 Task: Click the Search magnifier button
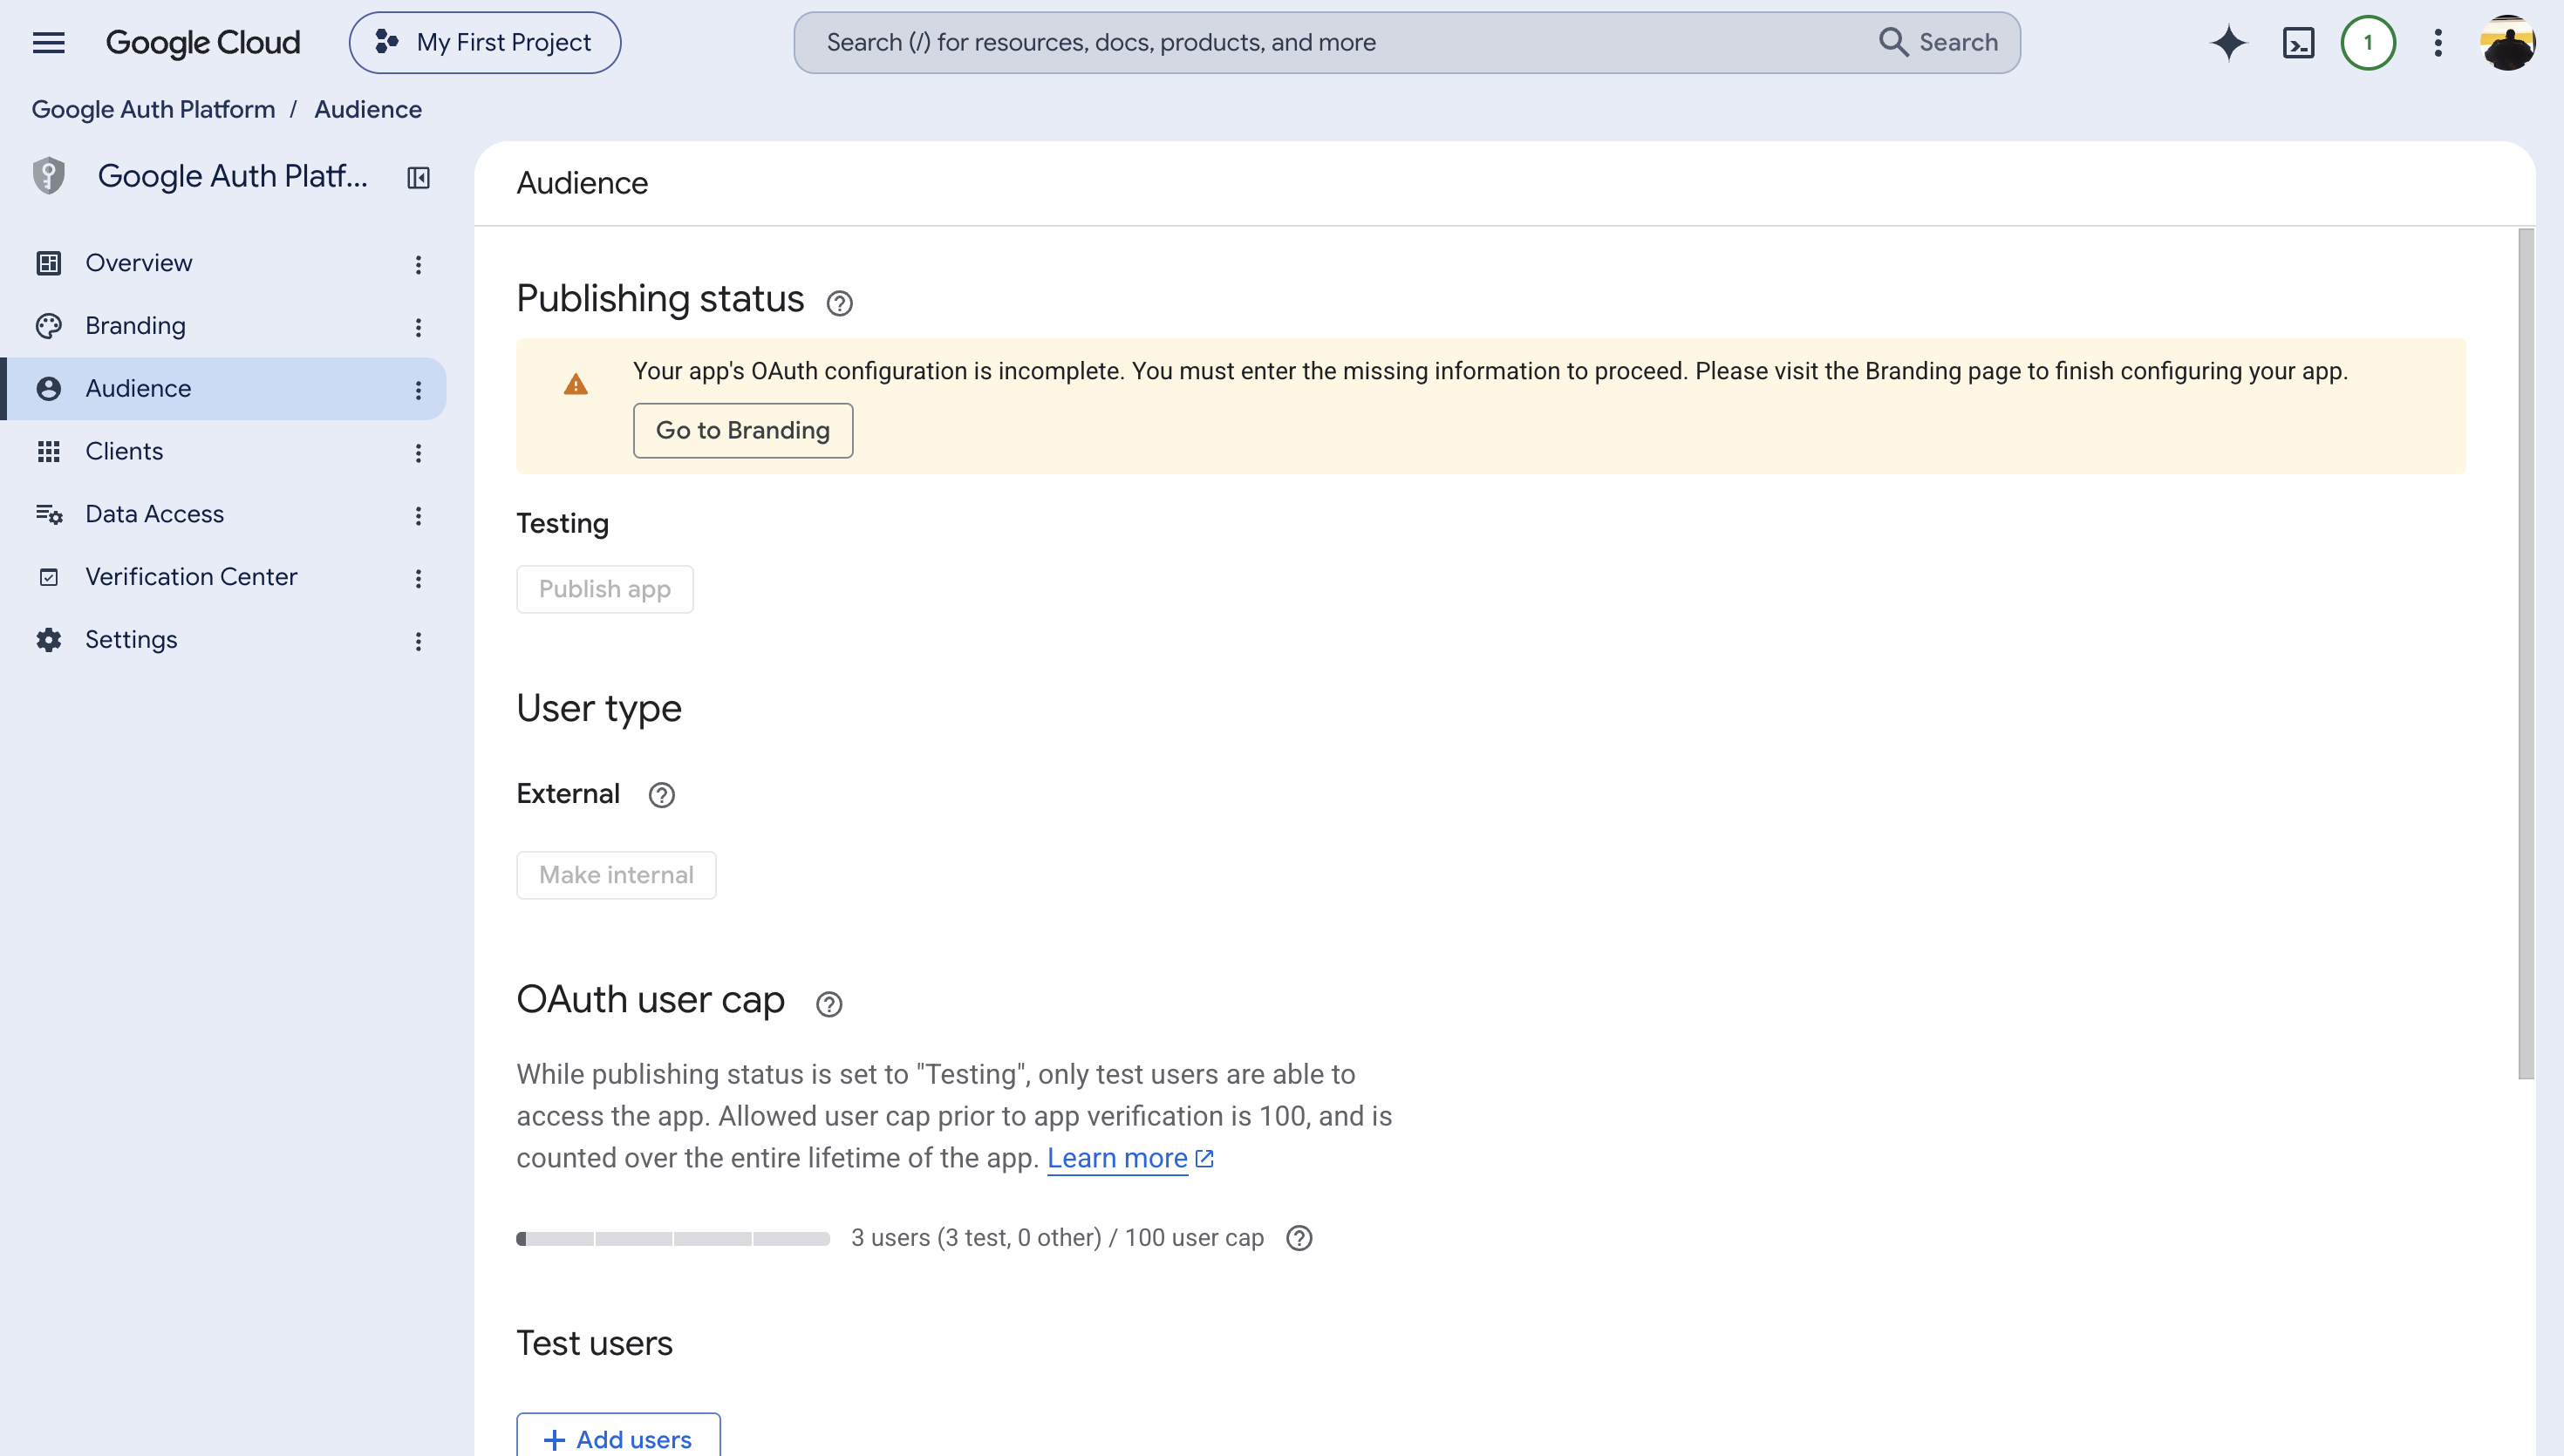click(x=1937, y=42)
